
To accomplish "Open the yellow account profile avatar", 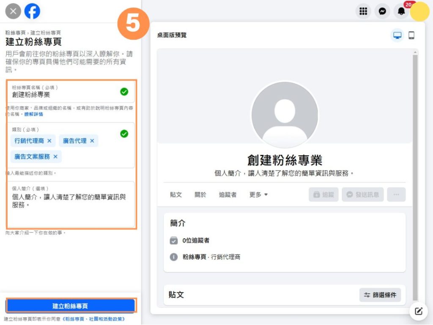I will click(x=420, y=11).
